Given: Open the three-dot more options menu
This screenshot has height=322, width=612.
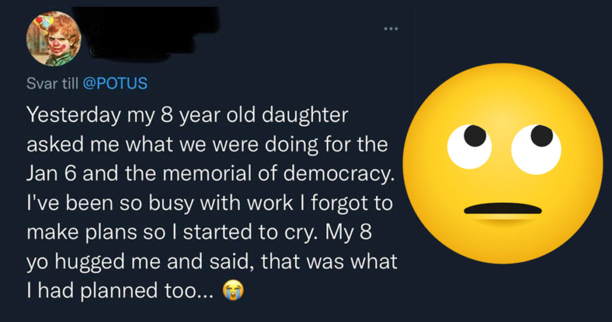Looking at the screenshot, I should tap(391, 29).
